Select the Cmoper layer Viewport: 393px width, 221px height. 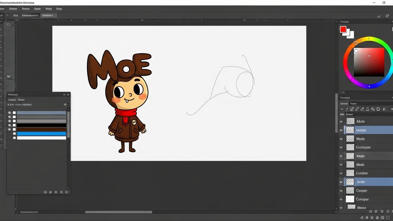coord(362,190)
